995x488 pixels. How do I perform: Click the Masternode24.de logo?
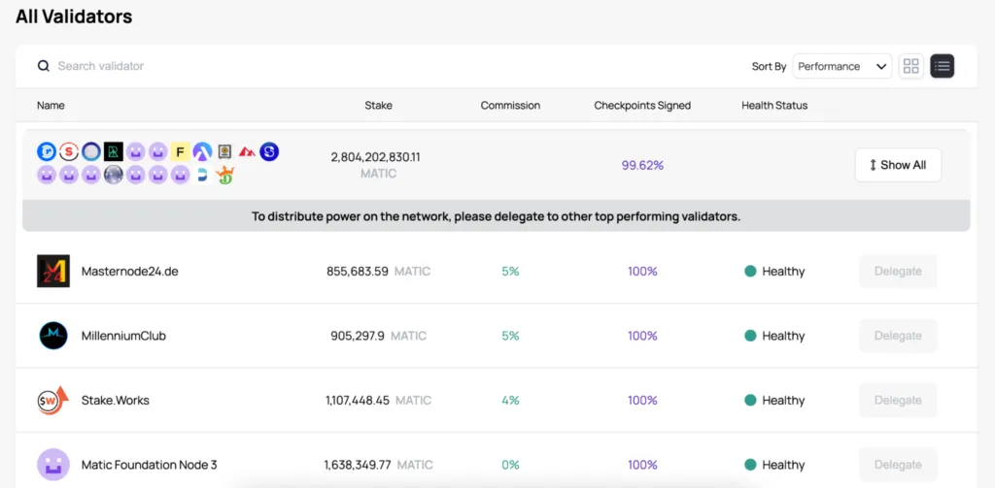tap(53, 272)
